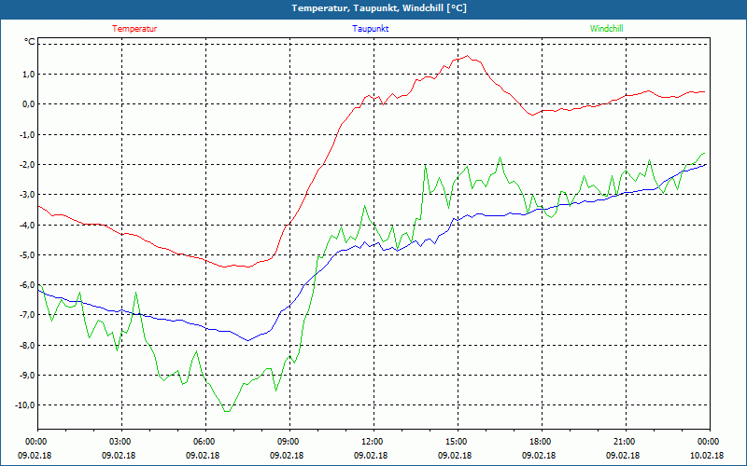
Task: Click the '09.02.18' date under 06:00
Action: click(203, 456)
